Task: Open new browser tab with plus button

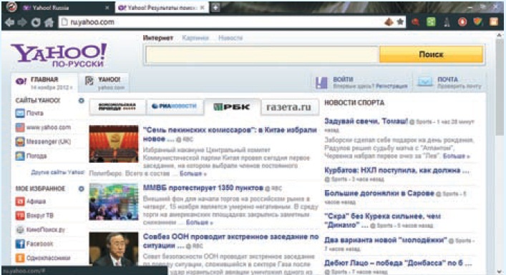Action: [215, 8]
